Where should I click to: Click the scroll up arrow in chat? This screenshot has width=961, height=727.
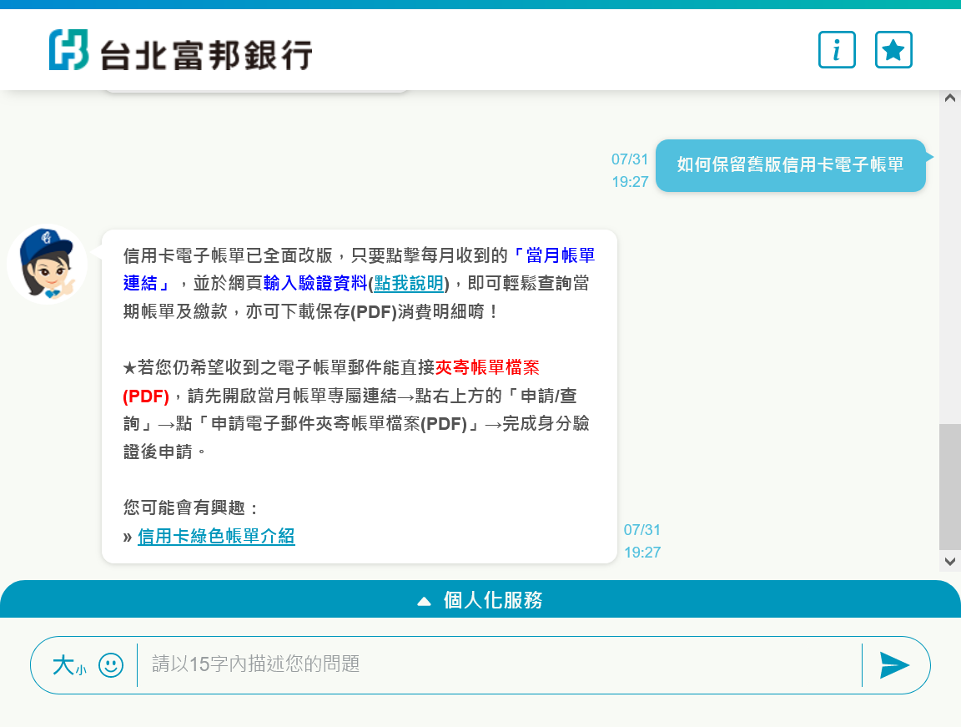949,98
